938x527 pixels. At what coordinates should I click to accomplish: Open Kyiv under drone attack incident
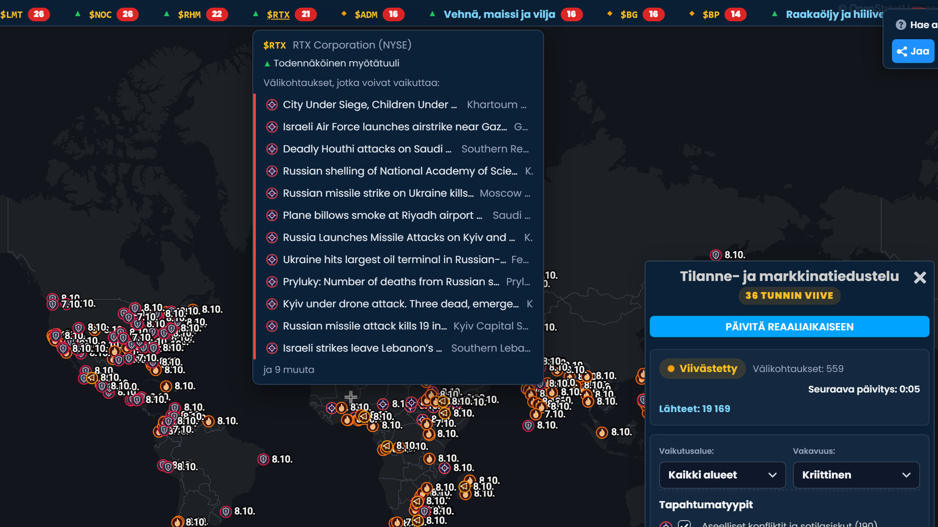[399, 304]
